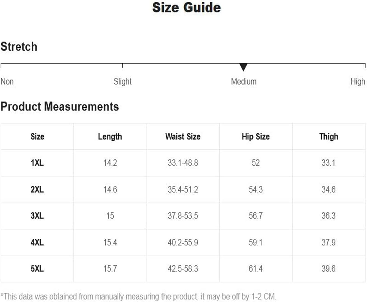This screenshot has width=367, height=302.
Task: Click the Size Guide title
Action: [187, 8]
